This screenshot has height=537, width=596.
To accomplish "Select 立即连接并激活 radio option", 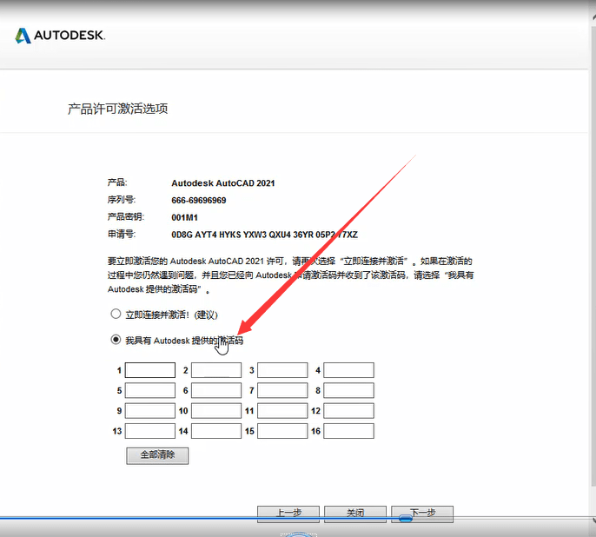I will (116, 314).
